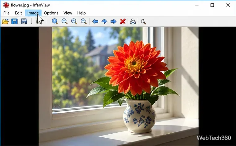Click the magnifier with lightning bolt icon
Screen dimensions: 236x146
55,22
